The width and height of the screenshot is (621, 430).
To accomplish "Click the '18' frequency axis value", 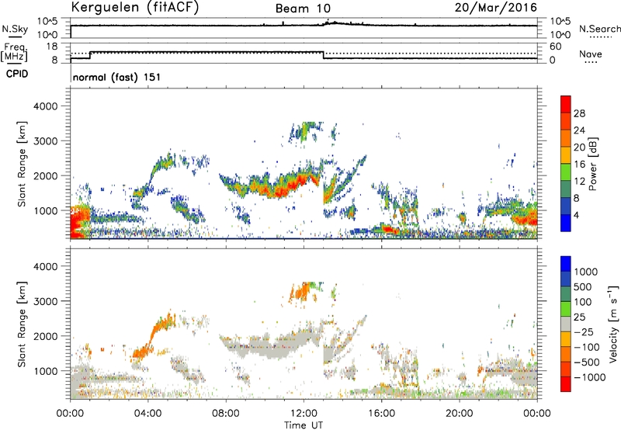I will point(52,47).
